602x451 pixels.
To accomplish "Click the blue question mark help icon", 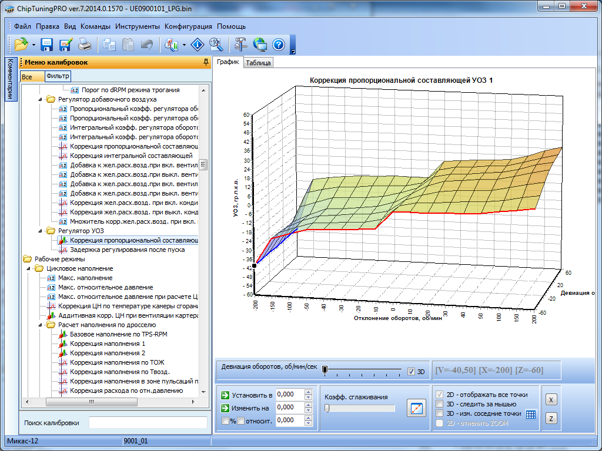I will point(279,44).
